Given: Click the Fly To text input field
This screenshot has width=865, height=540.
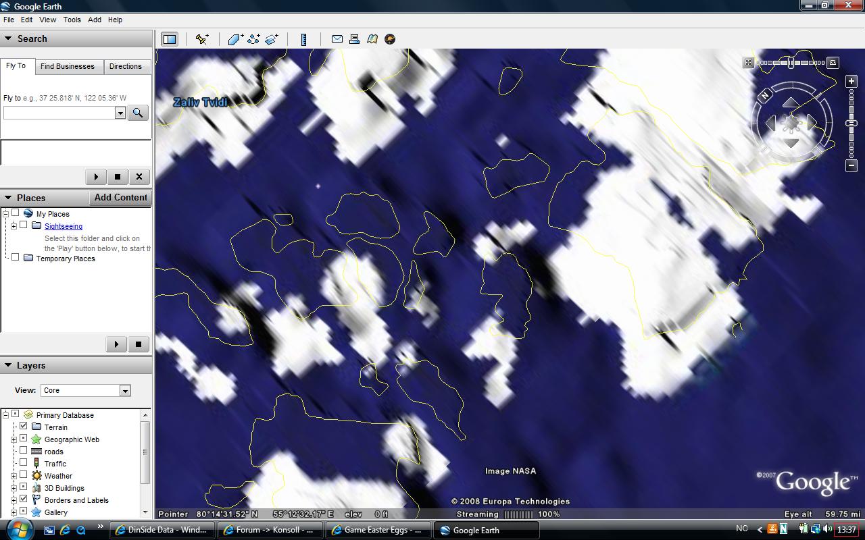Looking at the screenshot, I should tap(59, 113).
